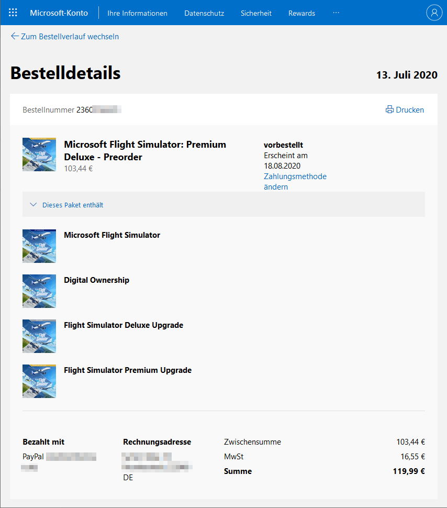Image resolution: width=447 pixels, height=508 pixels.
Task: Click the Microsoft-Konto home link
Action: [59, 13]
